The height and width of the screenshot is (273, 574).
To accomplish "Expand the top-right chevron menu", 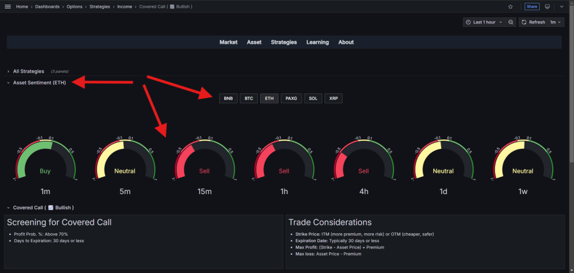I will click(562, 7).
